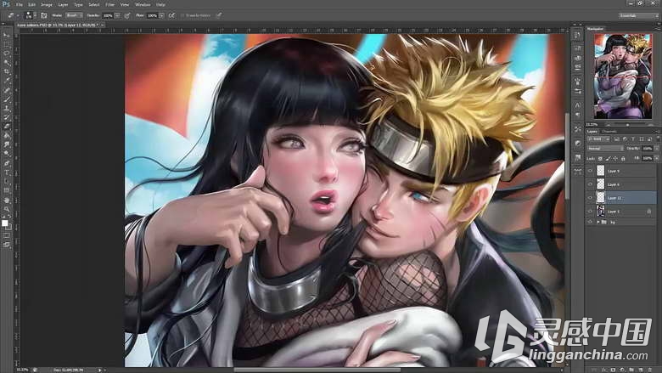Select the Gradient tool
Image resolution: width=662 pixels, height=373 pixels.
coord(6,136)
